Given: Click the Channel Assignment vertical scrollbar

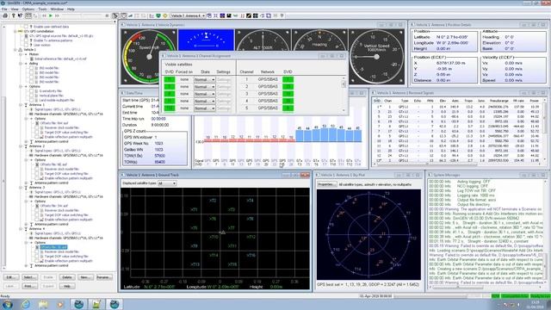Looking at the screenshot, I should click(344, 94).
